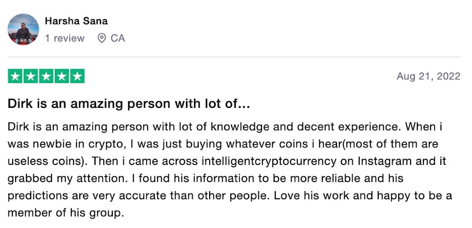Click "Dirk" at the start of the review body
The width and height of the screenshot is (472, 228).
coord(19,128)
